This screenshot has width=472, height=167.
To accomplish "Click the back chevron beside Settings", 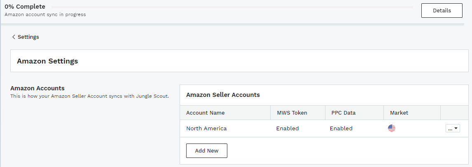I will pos(13,37).
